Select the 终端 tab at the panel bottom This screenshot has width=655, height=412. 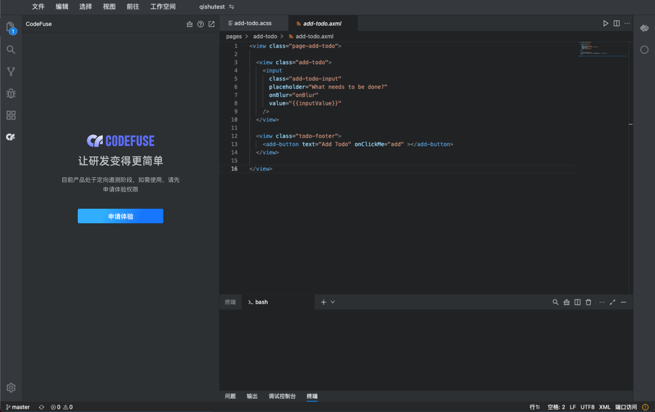tap(312, 396)
